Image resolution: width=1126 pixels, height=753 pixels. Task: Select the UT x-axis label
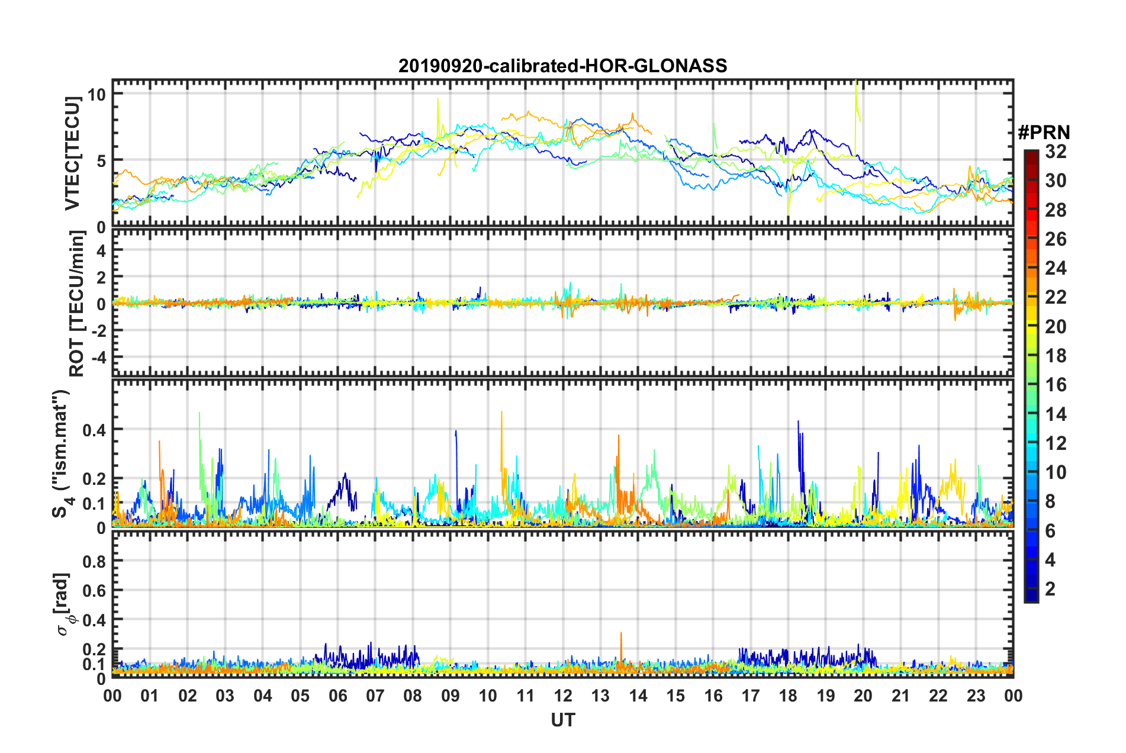(x=563, y=720)
